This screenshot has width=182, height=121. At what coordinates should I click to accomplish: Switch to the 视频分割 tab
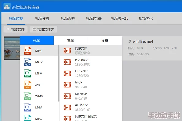(x=42, y=19)
